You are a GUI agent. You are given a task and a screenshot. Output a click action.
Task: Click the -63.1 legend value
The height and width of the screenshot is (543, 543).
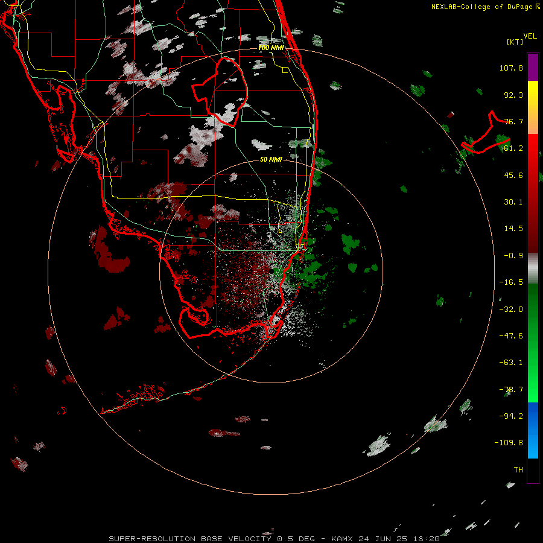pyautogui.click(x=511, y=363)
